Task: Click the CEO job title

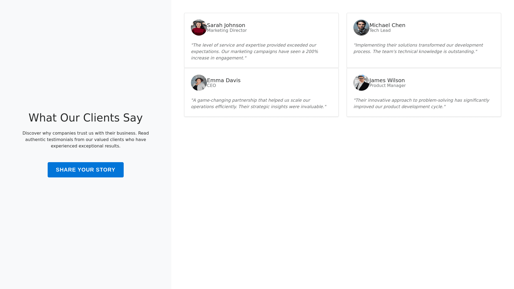Action: point(211,86)
